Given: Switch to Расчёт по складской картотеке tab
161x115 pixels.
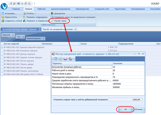Looking at the screenshot, I should (58, 29).
